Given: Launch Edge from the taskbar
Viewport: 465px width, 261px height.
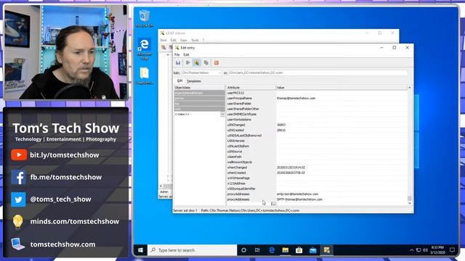Looking at the screenshot, I should (x=271, y=250).
